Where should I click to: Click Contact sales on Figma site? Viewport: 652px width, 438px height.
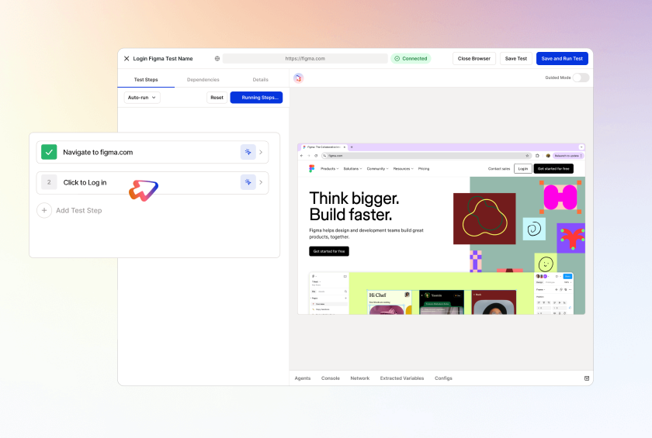tap(499, 169)
